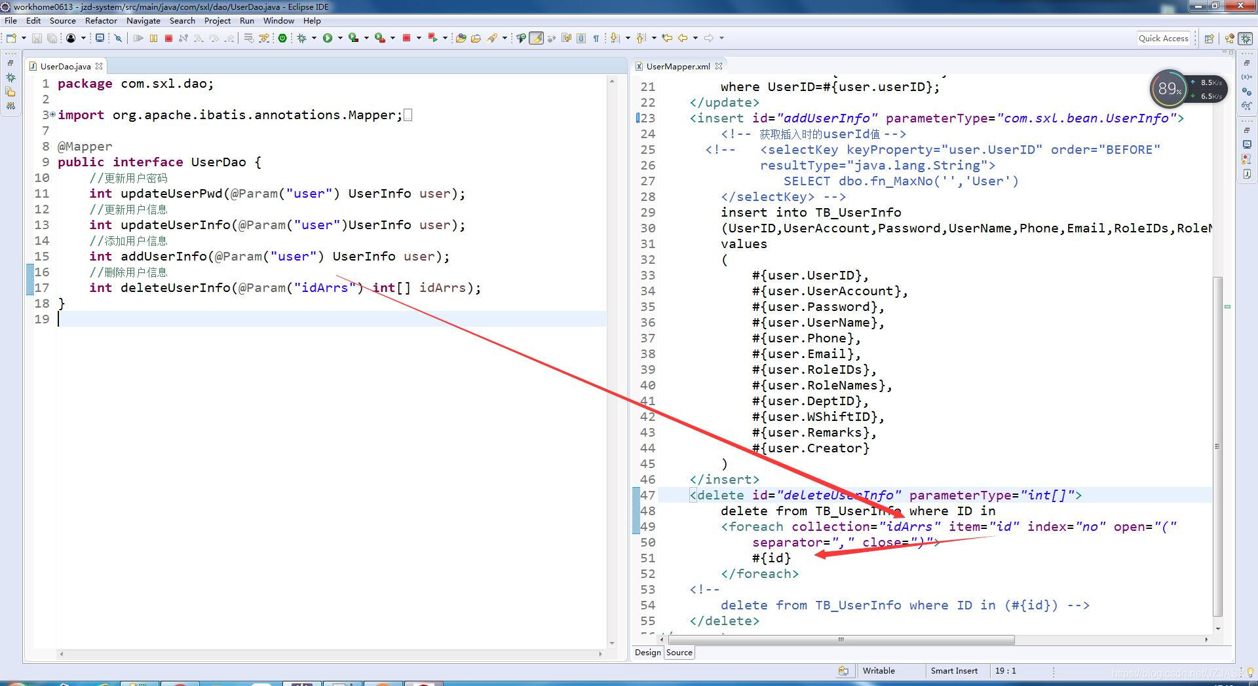Toggle Block Selection mode icon
The height and width of the screenshot is (686, 1258).
pyautogui.click(x=581, y=38)
